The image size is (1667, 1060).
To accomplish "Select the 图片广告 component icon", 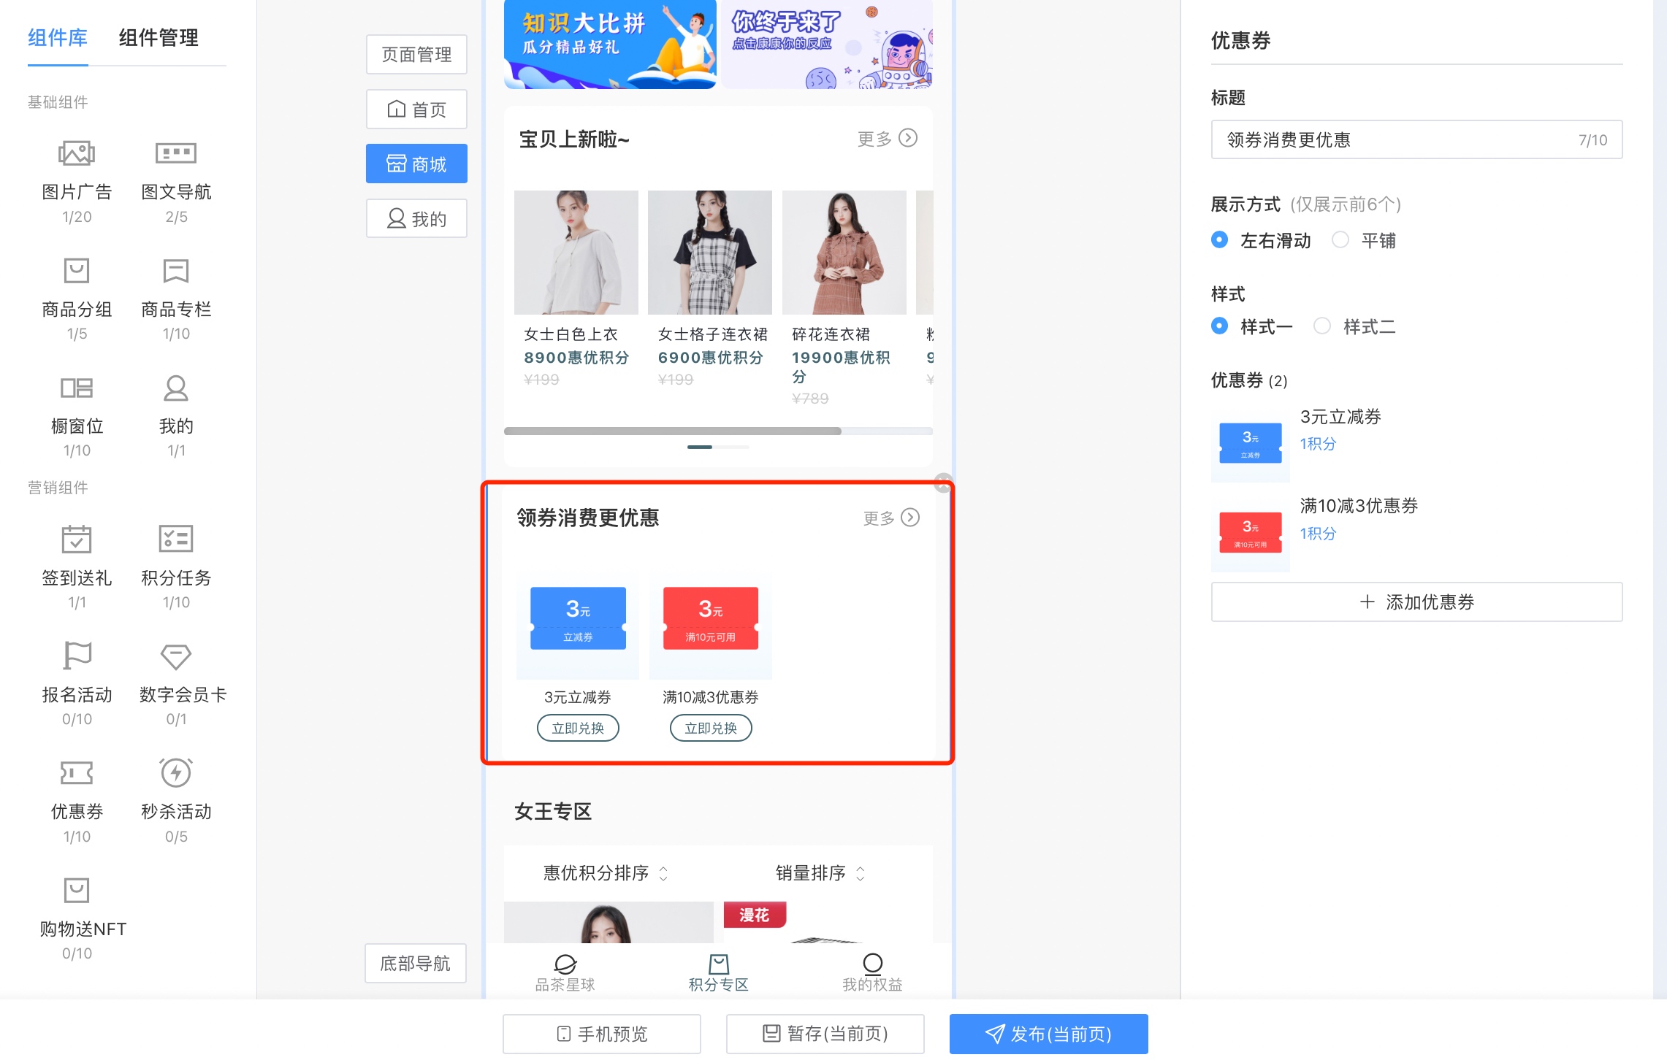I will 77,154.
